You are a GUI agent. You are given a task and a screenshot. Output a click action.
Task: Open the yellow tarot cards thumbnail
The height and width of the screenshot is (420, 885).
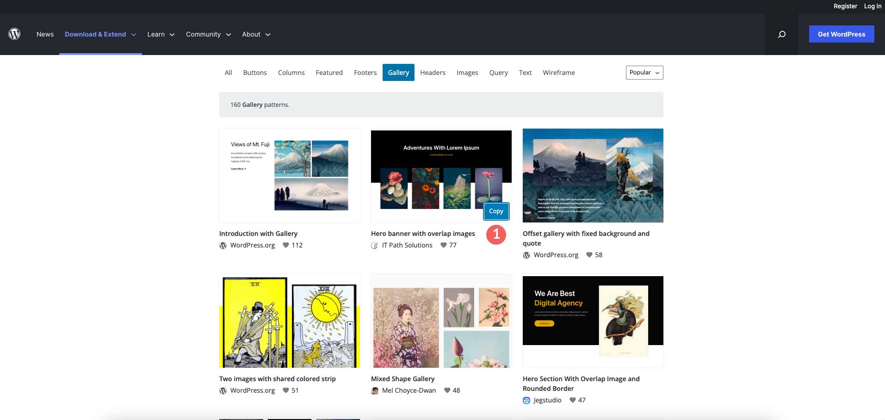290,321
